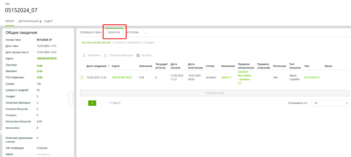Show the БАЛЛЫ СПИСАНИЯ sub-tab
The image size is (351, 157).
tap(127, 43)
